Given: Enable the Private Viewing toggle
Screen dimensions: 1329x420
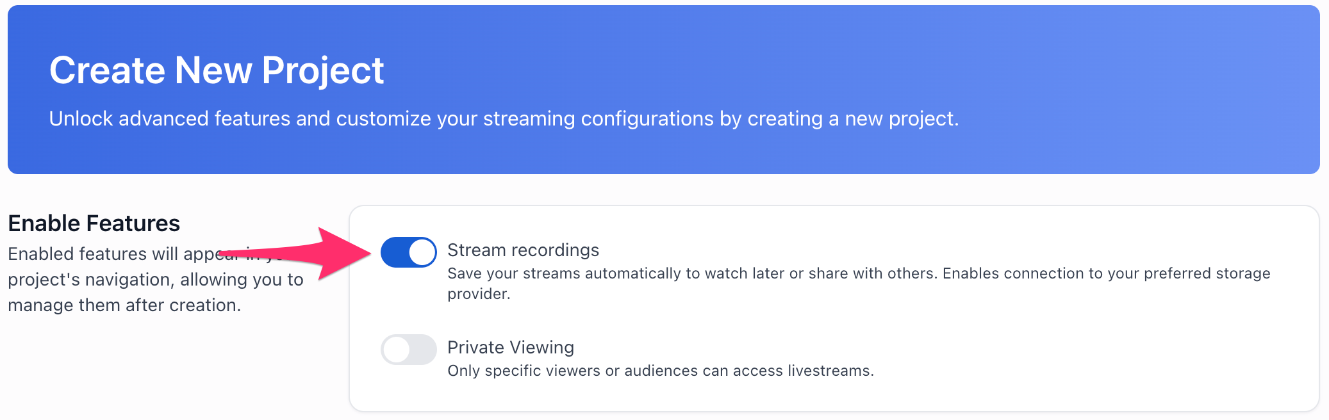Looking at the screenshot, I should pos(408,350).
